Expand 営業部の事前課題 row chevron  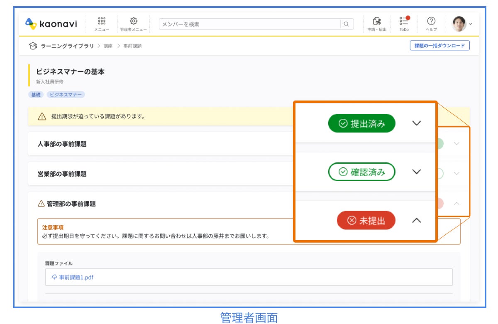tap(457, 174)
